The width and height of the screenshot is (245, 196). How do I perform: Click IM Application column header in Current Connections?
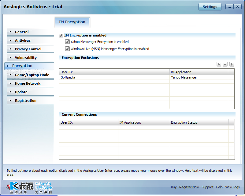tap(144, 122)
